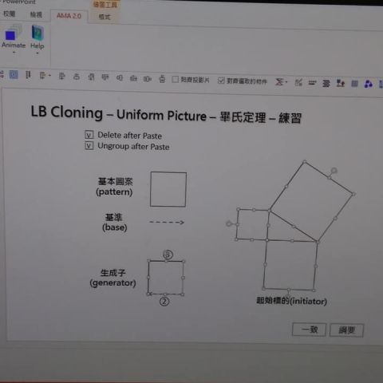Select the dashed base arrow
This screenshot has height=383, width=383.
(167, 223)
